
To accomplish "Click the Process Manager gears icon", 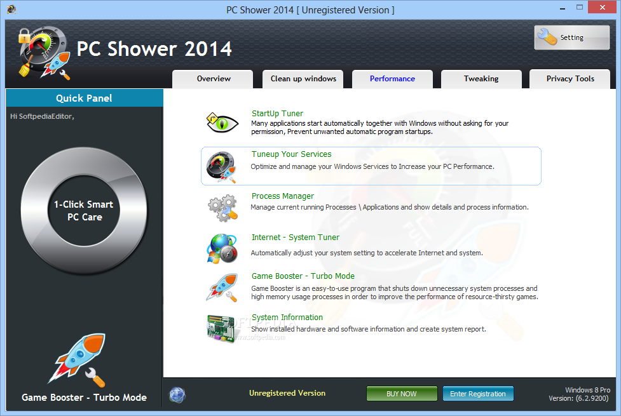I will pyautogui.click(x=222, y=208).
